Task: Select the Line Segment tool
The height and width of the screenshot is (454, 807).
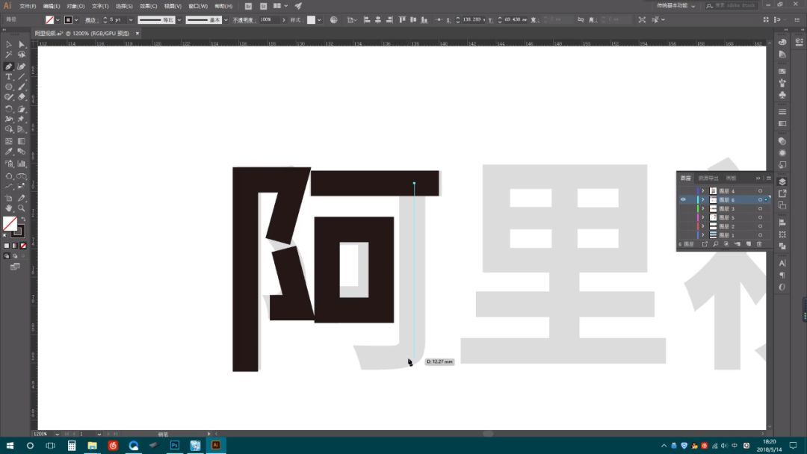Action: pyautogui.click(x=22, y=77)
